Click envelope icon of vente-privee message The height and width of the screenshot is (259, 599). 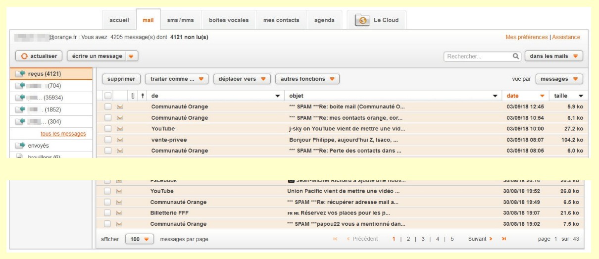pos(119,140)
